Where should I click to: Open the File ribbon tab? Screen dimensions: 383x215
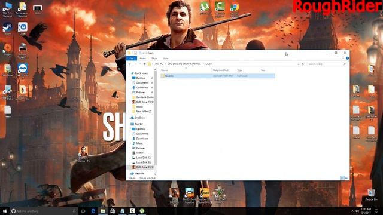click(x=132, y=59)
